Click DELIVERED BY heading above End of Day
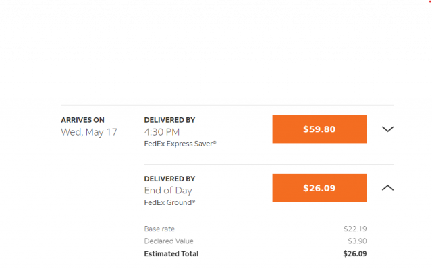 click(x=169, y=179)
